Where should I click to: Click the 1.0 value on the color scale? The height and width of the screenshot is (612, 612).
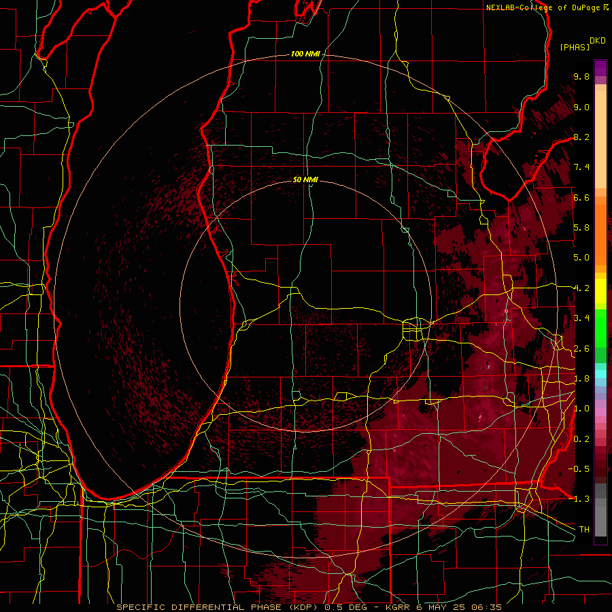click(x=581, y=409)
